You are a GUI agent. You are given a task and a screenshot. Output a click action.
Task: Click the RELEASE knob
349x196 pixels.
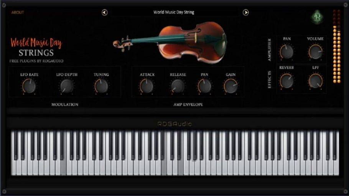tap(178, 86)
